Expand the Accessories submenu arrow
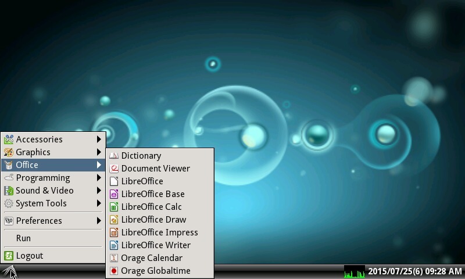This screenshot has width=465, height=279. click(99, 139)
